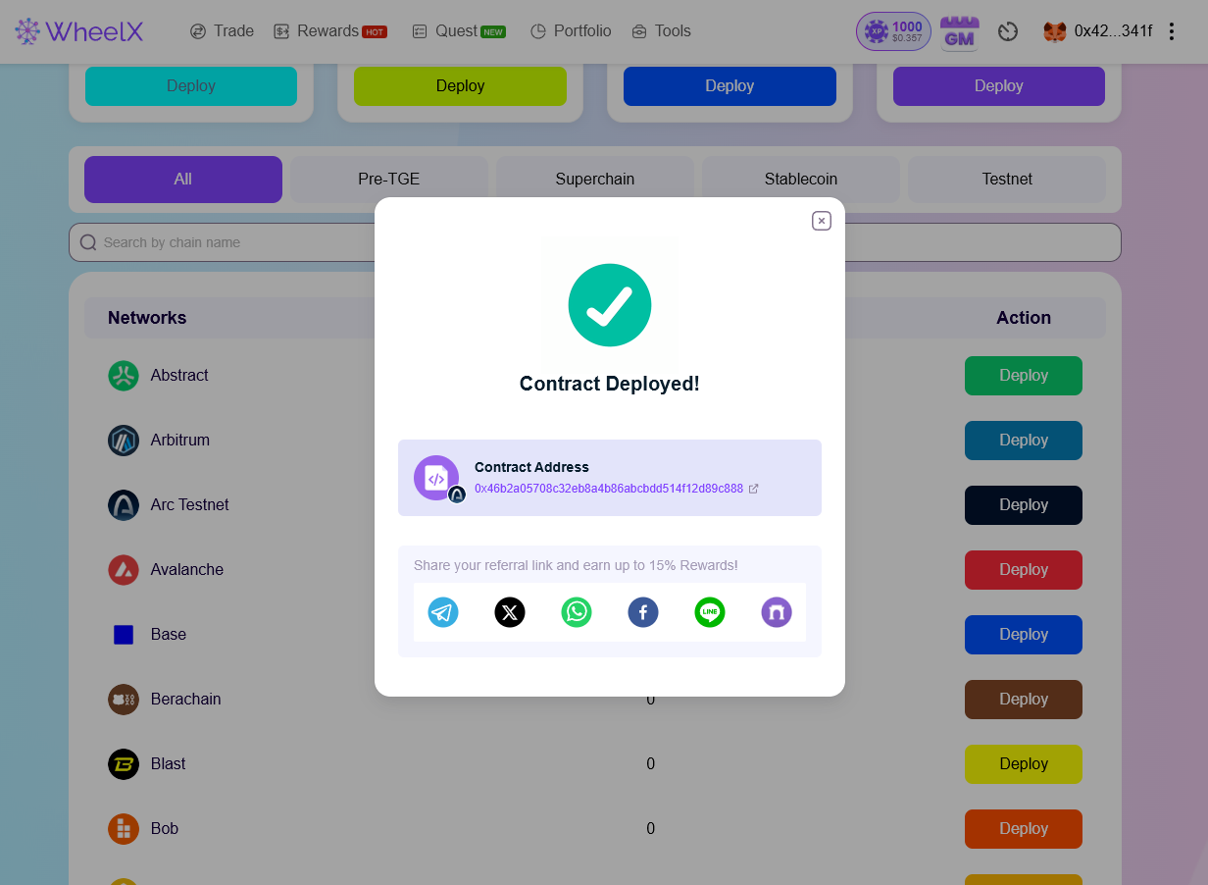Viewport: 1208px width, 885px height.
Task: Share via WhatsApp icon
Action: pyautogui.click(x=577, y=612)
